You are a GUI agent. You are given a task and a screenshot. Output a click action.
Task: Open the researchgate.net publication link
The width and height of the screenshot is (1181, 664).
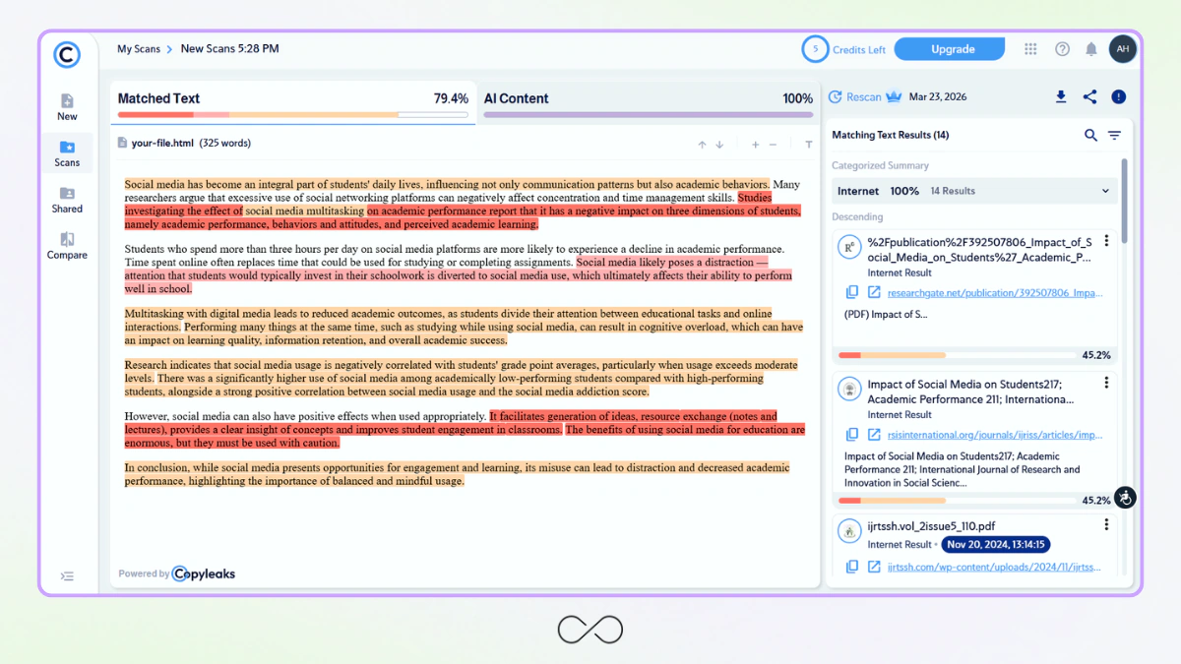(995, 293)
